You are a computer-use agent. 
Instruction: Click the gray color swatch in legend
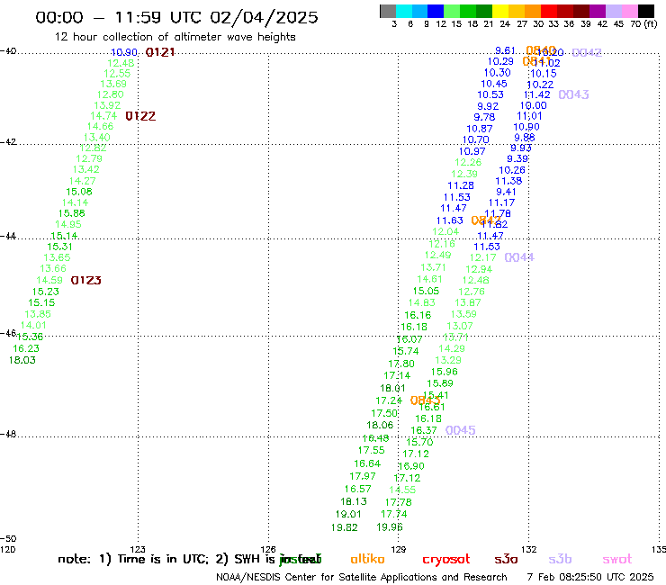pyautogui.click(x=388, y=11)
